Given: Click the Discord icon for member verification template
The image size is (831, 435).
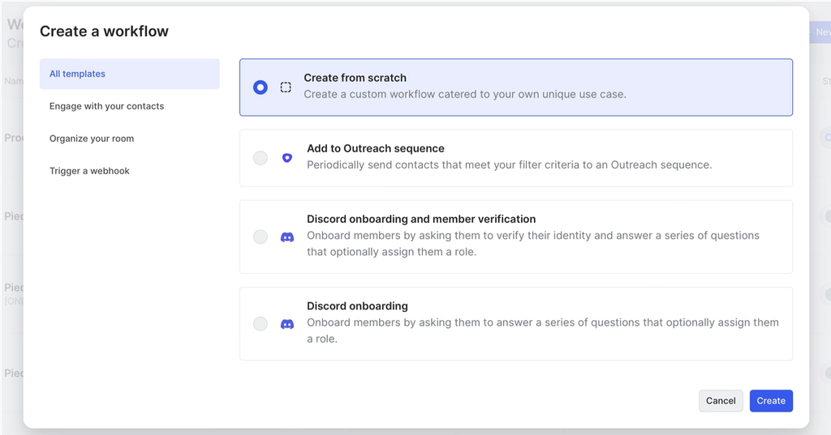Looking at the screenshot, I should point(286,237).
